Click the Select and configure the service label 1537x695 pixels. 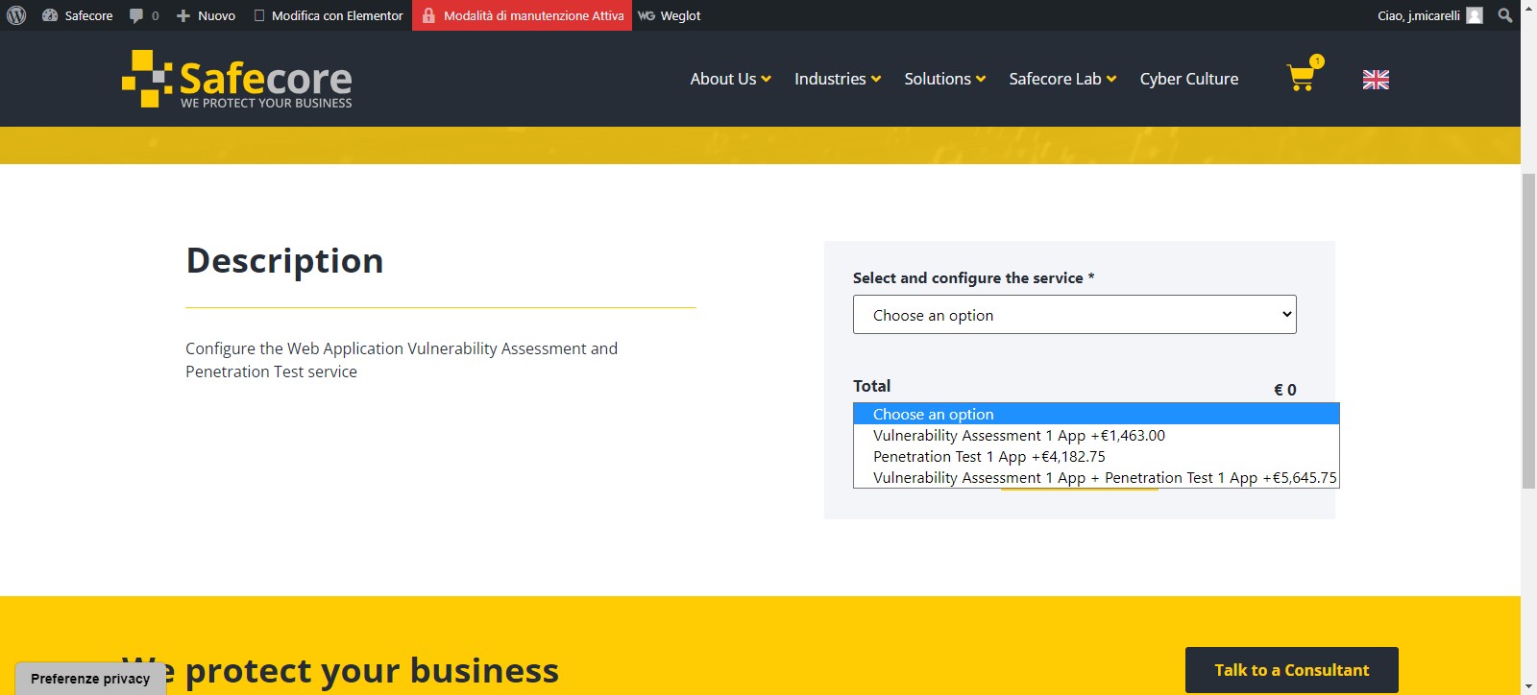click(x=973, y=277)
